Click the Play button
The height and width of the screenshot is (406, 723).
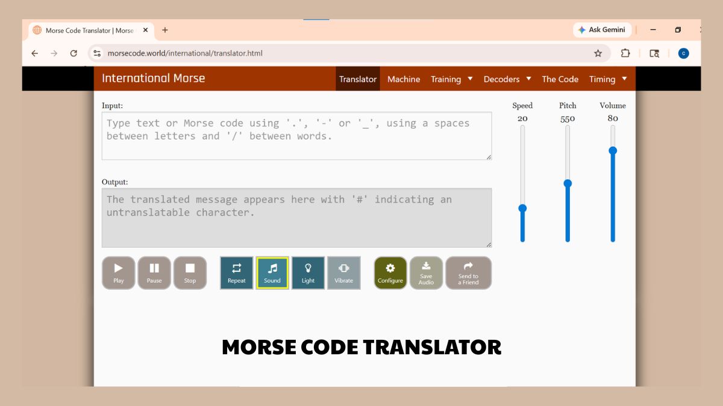click(119, 273)
